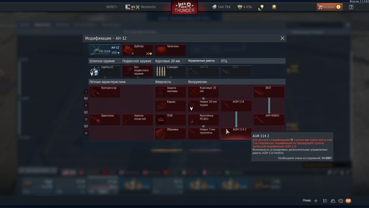Open the Дублёр backup item
The height and width of the screenshot is (208, 369).
click(x=138, y=50)
